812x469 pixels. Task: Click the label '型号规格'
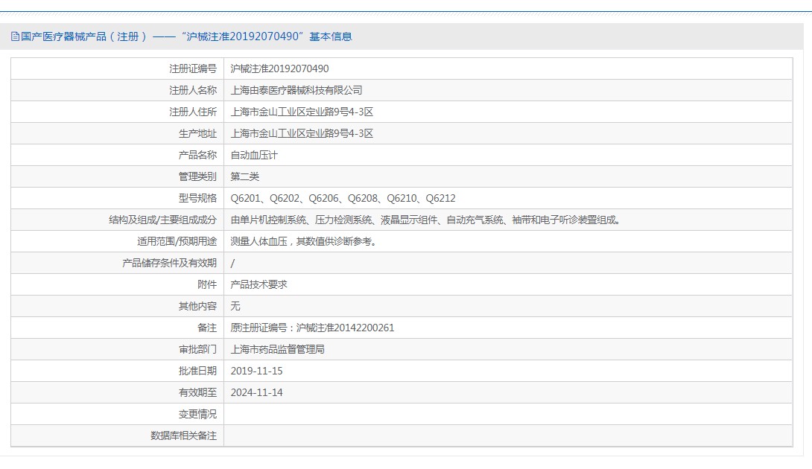pos(197,198)
